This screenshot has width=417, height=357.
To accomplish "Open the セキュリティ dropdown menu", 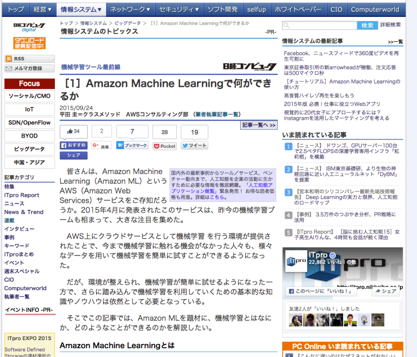I will [179, 9].
